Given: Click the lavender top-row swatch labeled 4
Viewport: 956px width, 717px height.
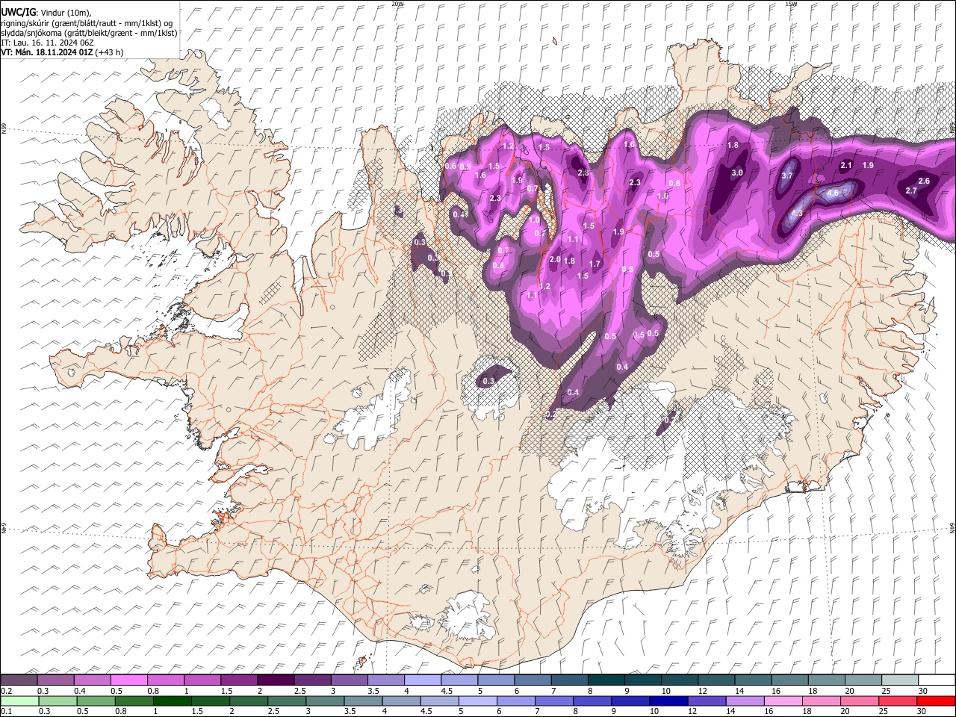Looking at the screenshot, I should coord(422,680).
